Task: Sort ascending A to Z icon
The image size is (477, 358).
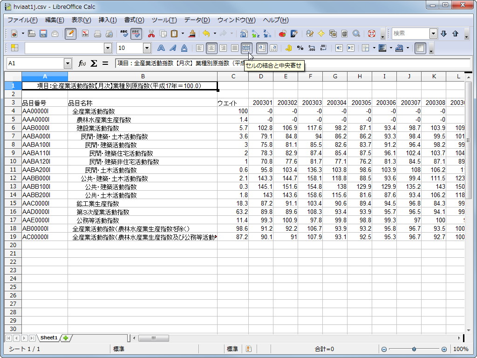Action: (256, 34)
